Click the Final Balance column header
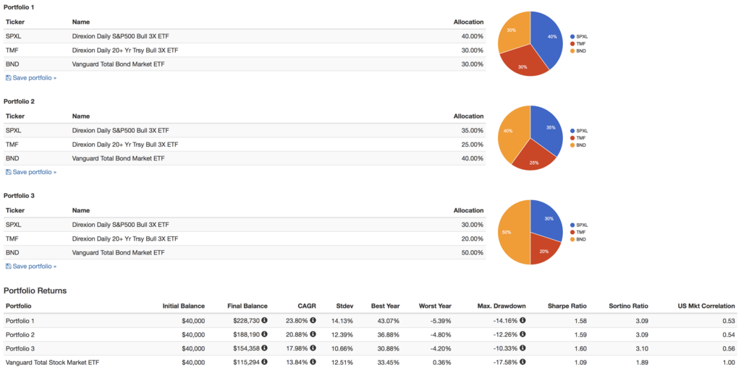The image size is (741, 370). [247, 306]
